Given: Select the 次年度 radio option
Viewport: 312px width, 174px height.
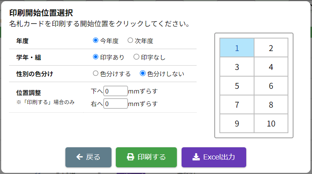Looking at the screenshot, I should (130, 40).
